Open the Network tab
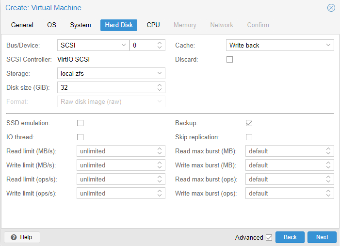The image size is (340, 246). point(222,25)
